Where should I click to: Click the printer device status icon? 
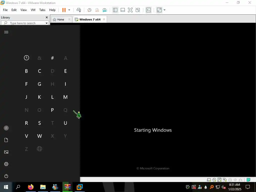tap(230, 180)
